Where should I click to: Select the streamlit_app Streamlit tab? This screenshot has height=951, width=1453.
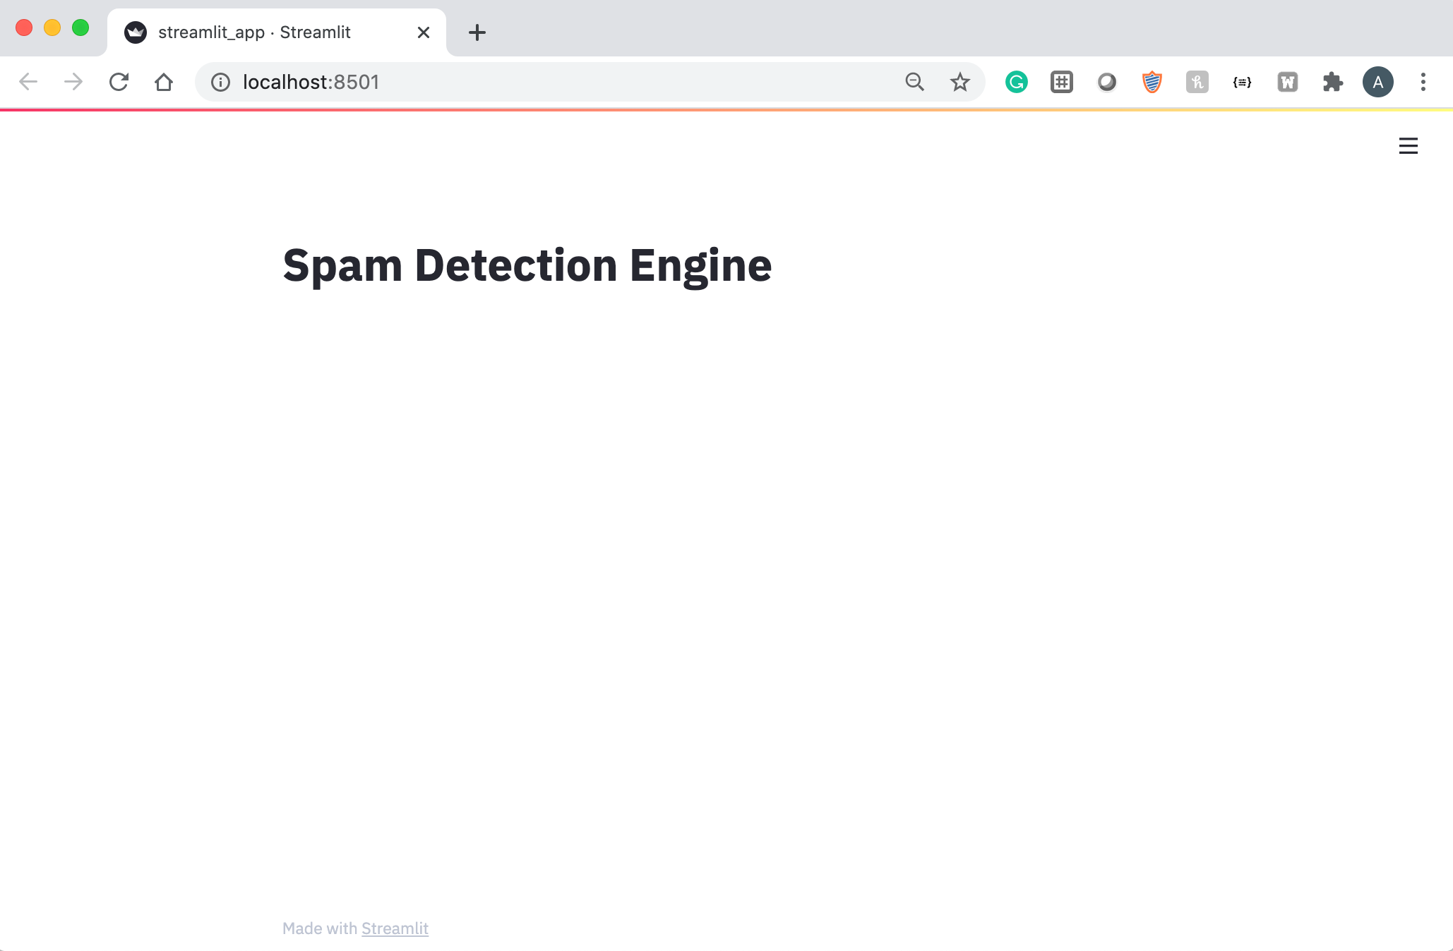[254, 32]
